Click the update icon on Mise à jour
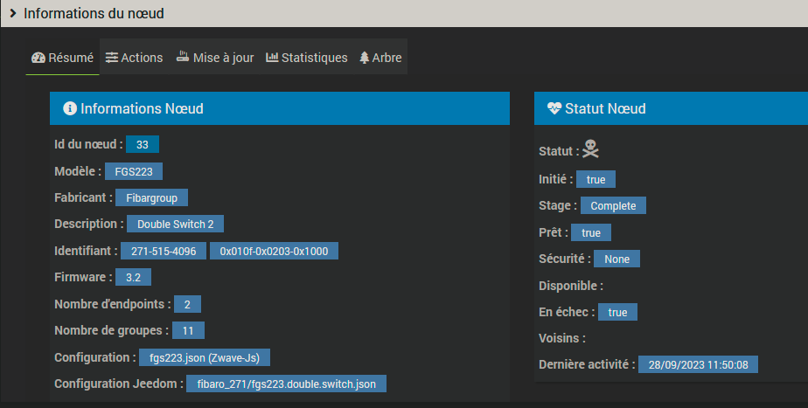 pos(183,58)
